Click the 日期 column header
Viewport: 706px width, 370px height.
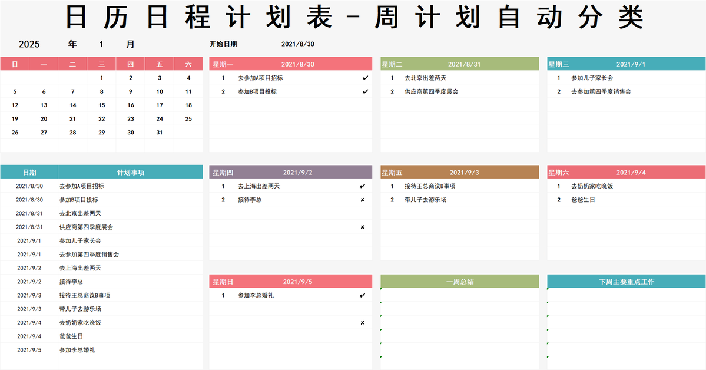click(x=29, y=173)
